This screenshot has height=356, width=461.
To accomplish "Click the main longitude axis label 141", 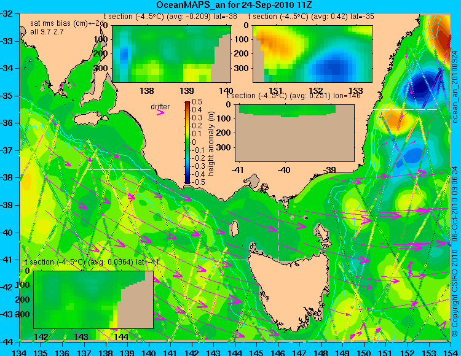I will coord(170,352).
